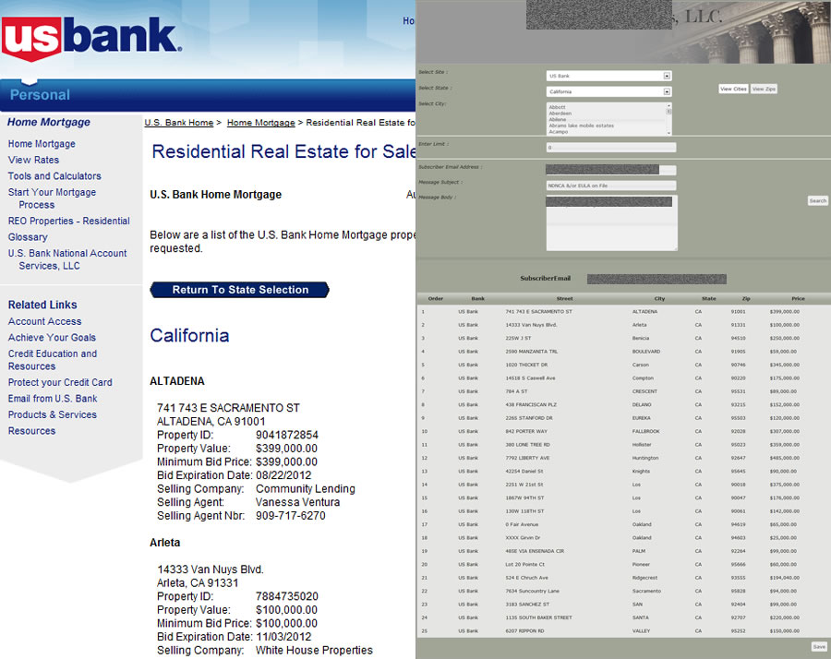Click the Search button

point(817,201)
